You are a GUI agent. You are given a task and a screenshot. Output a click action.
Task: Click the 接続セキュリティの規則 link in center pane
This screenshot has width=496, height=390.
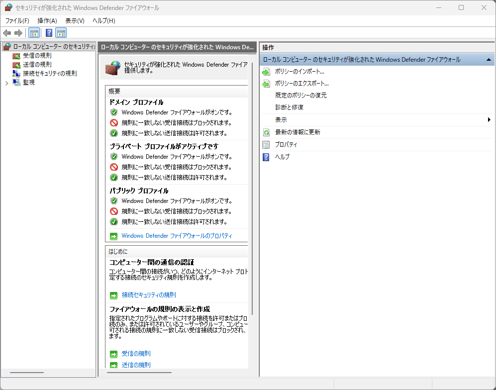point(149,295)
